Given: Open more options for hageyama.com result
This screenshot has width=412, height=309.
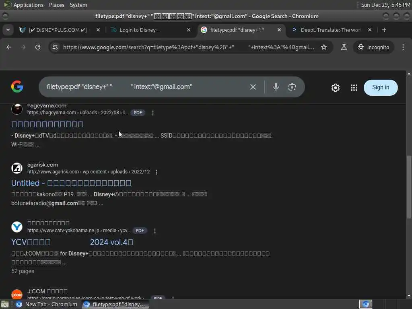Looking at the screenshot, I should click(x=152, y=113).
